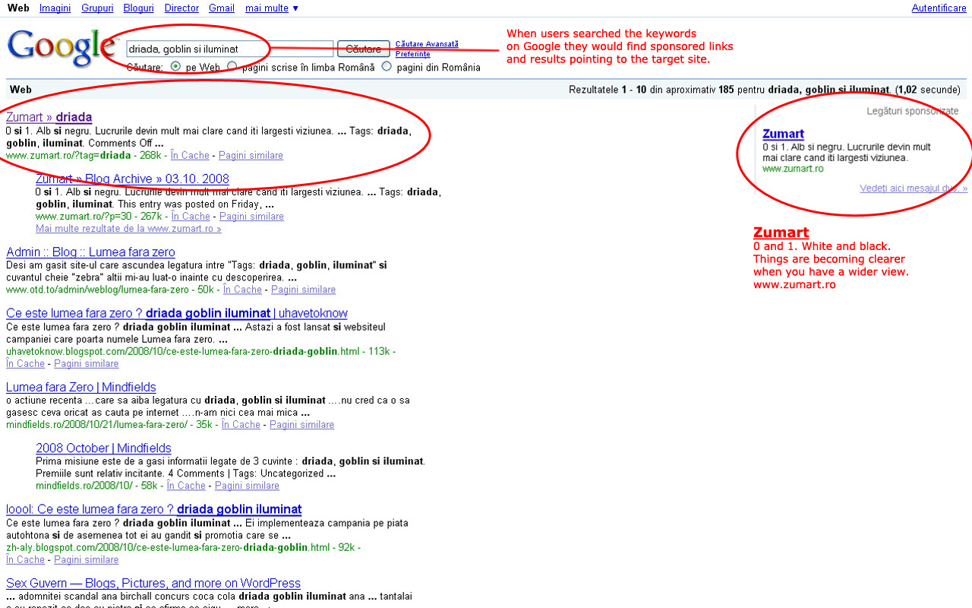
Task: Open '2008 October | Mindfields' result
Action: pos(103,448)
